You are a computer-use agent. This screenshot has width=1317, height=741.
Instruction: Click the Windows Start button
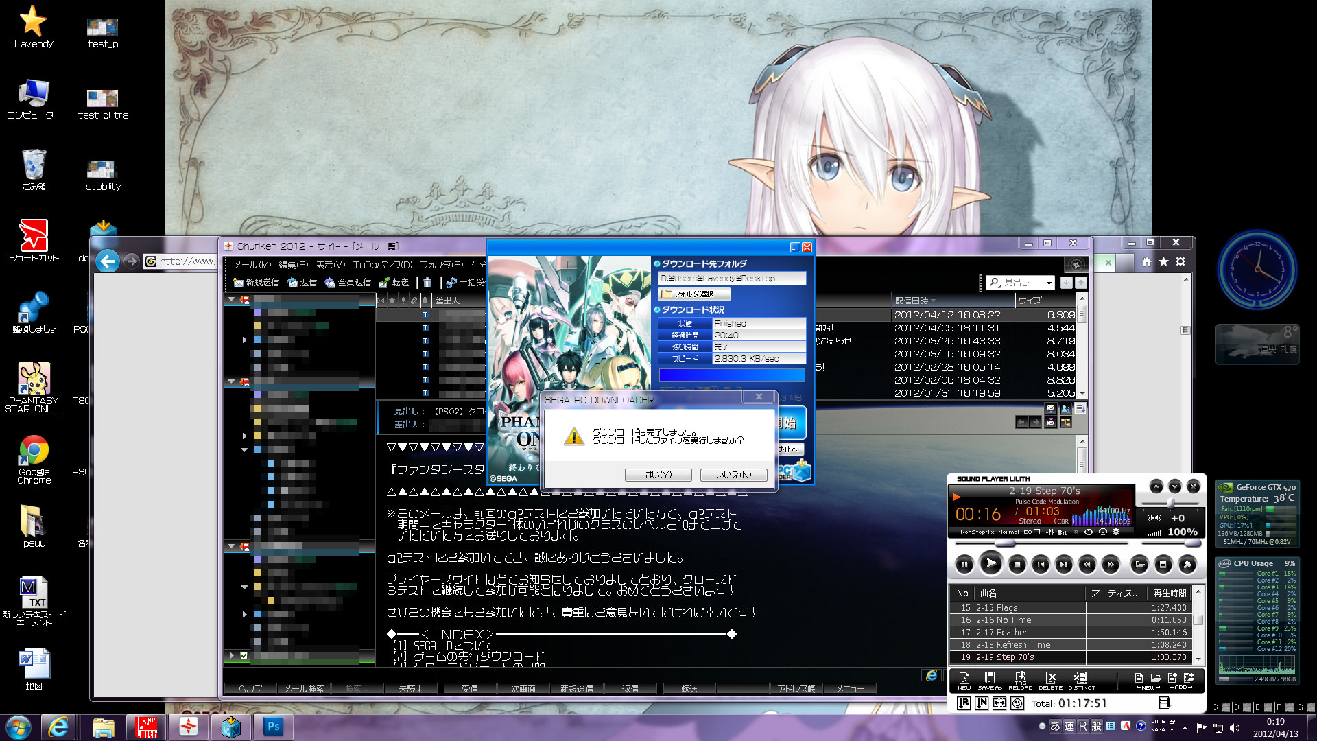[x=18, y=727]
